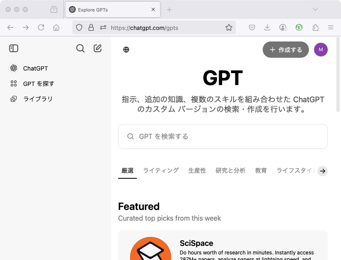
Task: Click the browser home icon
Action: click(x=56, y=27)
